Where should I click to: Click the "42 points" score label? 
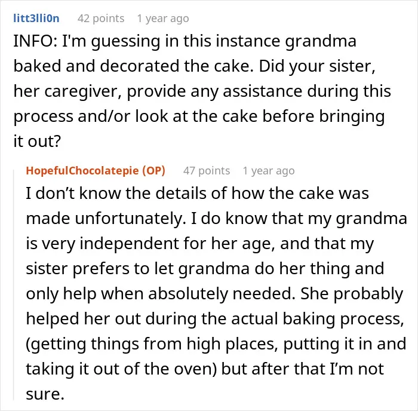coord(101,19)
